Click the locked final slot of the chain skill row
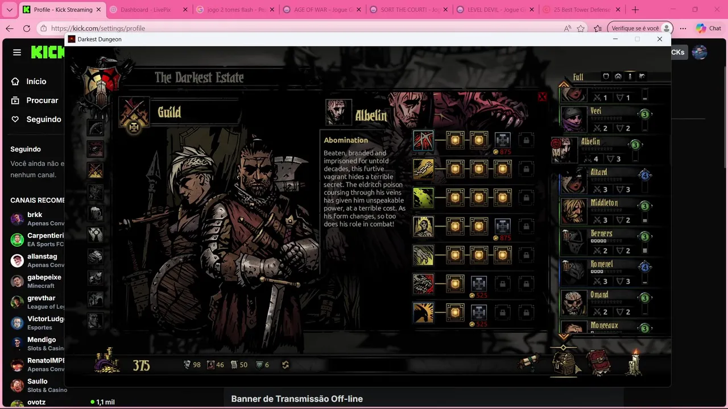 (526, 169)
